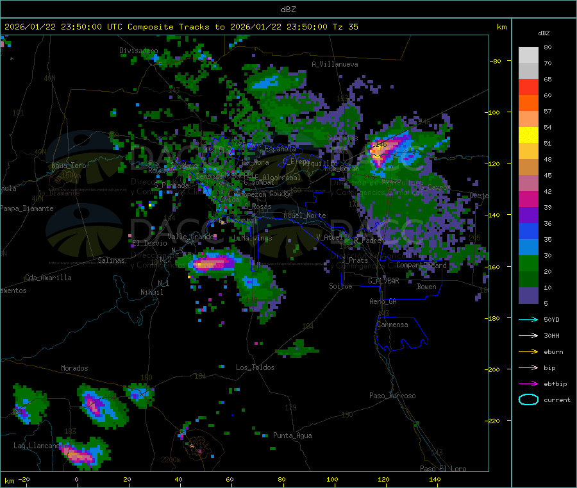
Task: Click the 20 dBZ green color swatch
Action: click(x=528, y=263)
